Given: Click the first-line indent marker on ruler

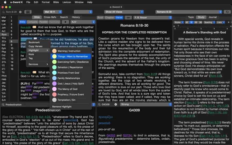Looking at the screenshot, I should tap(174, 26).
